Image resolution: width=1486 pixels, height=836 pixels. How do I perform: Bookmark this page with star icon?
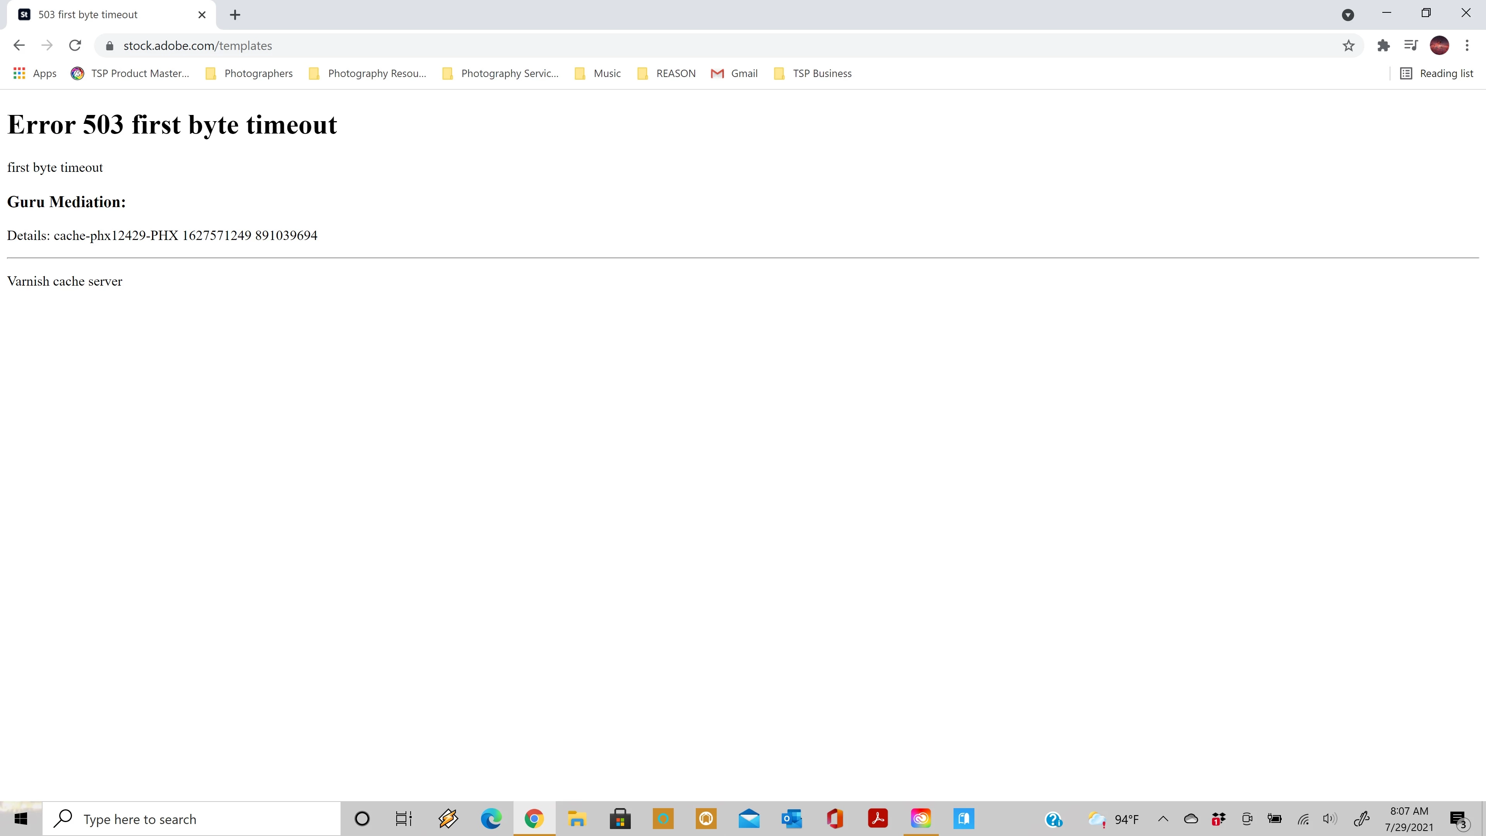tap(1348, 46)
